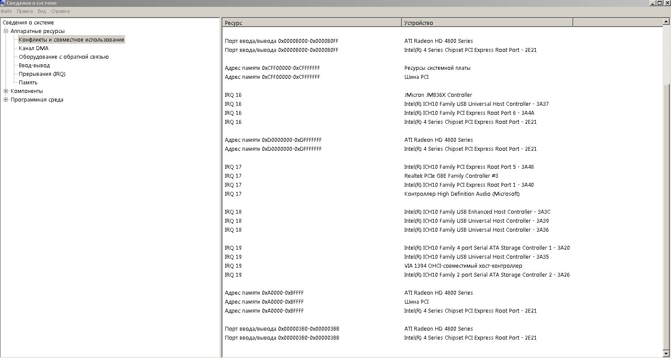Screen dimensions: 671x358
Task: Click the scrollbar up arrow
Action: point(667,21)
